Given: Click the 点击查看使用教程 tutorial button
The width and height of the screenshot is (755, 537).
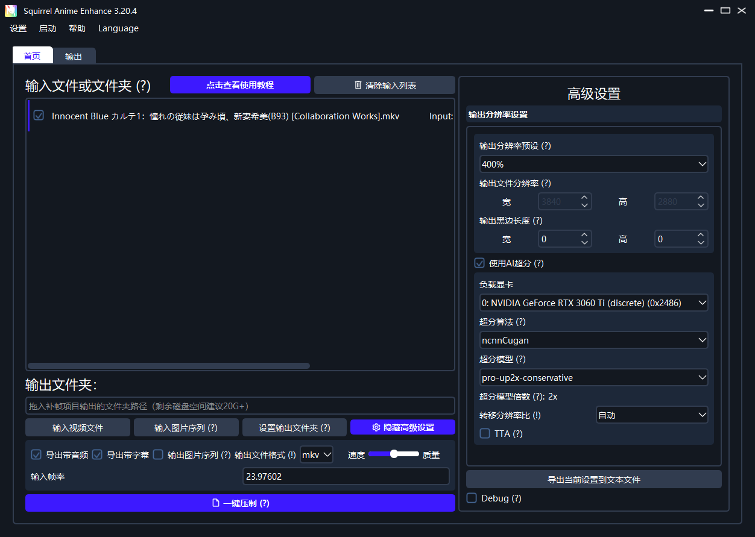Looking at the screenshot, I should 240,85.
